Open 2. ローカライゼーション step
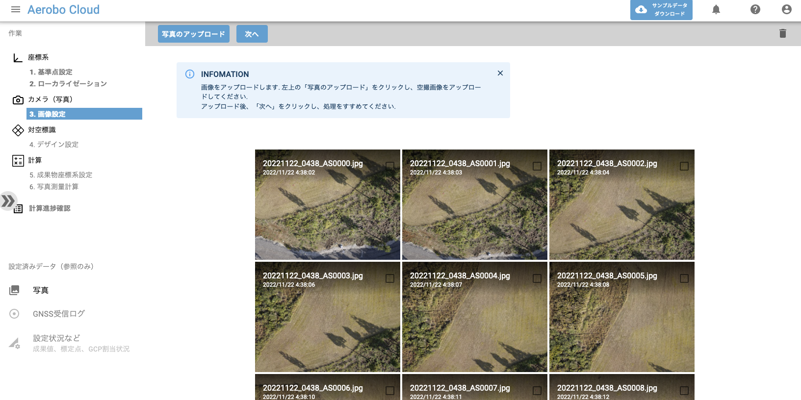Viewport: 801px width, 400px height. 68,84
